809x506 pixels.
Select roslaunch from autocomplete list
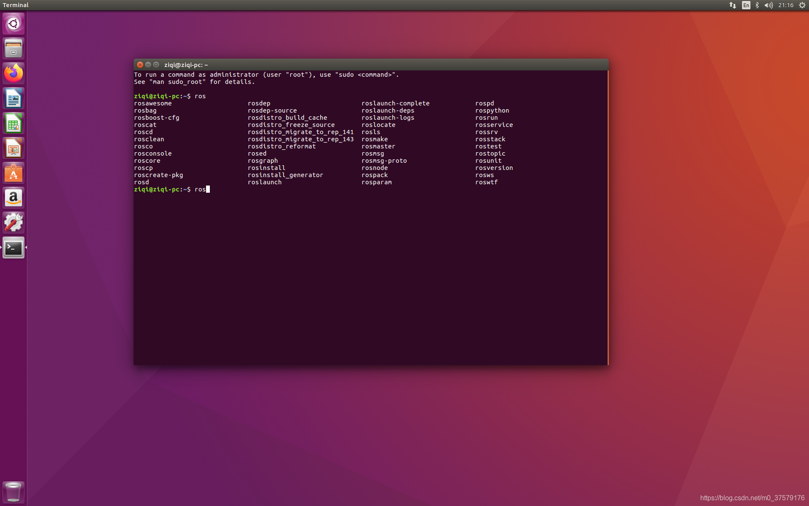coord(265,182)
